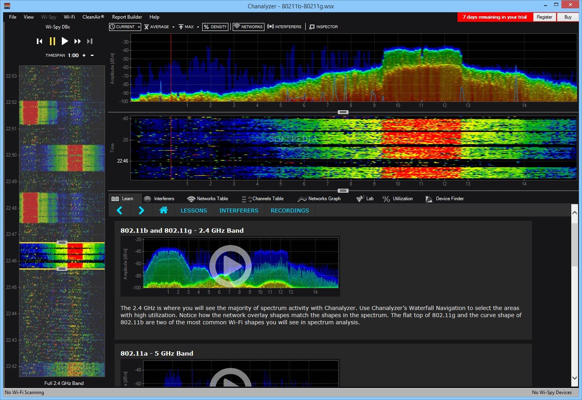Toggle the Interferers overlay
Image resolution: width=582 pixels, height=400 pixels.
pyautogui.click(x=284, y=27)
